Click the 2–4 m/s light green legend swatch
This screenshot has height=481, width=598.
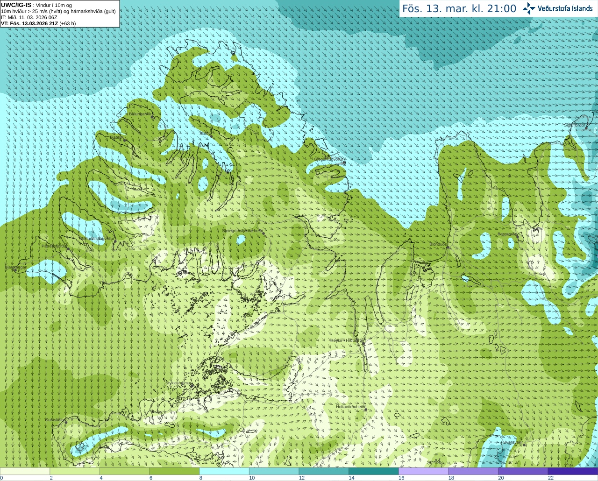pos(75,471)
